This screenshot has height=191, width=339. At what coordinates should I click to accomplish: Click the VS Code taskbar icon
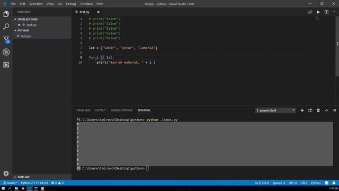click(30, 188)
